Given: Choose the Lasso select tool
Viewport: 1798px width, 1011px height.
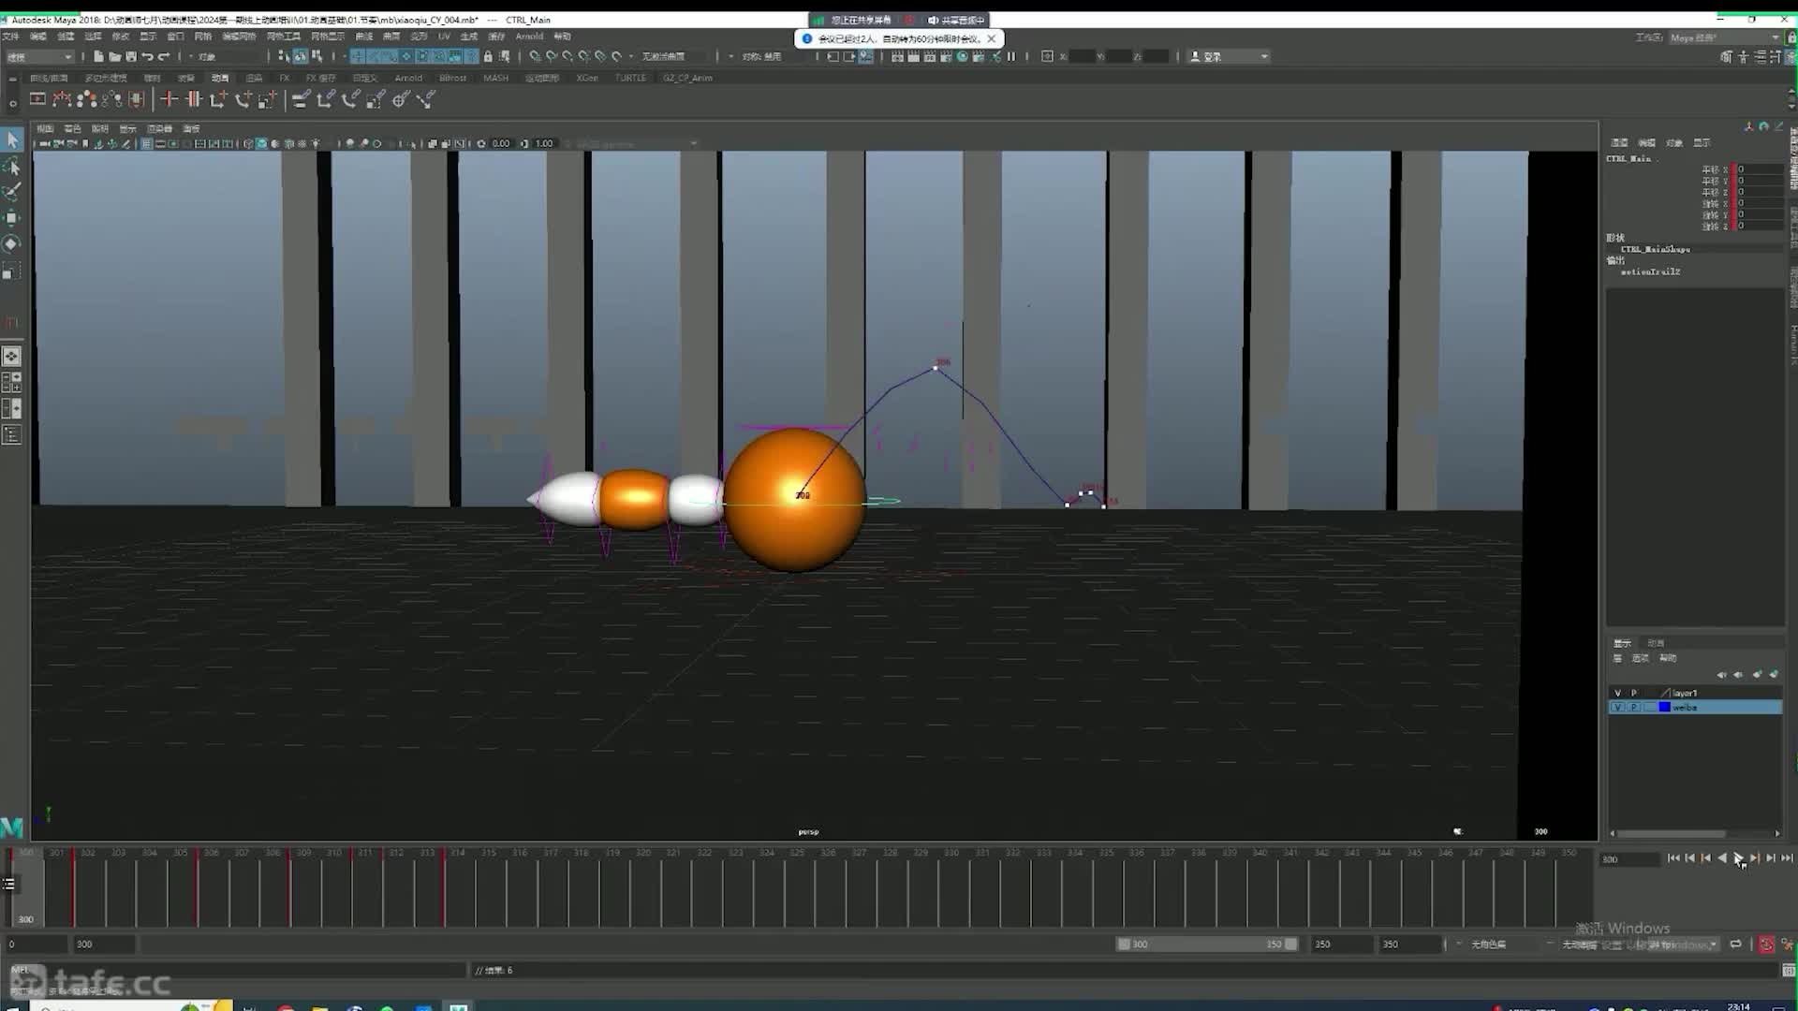Looking at the screenshot, I should tap(12, 166).
